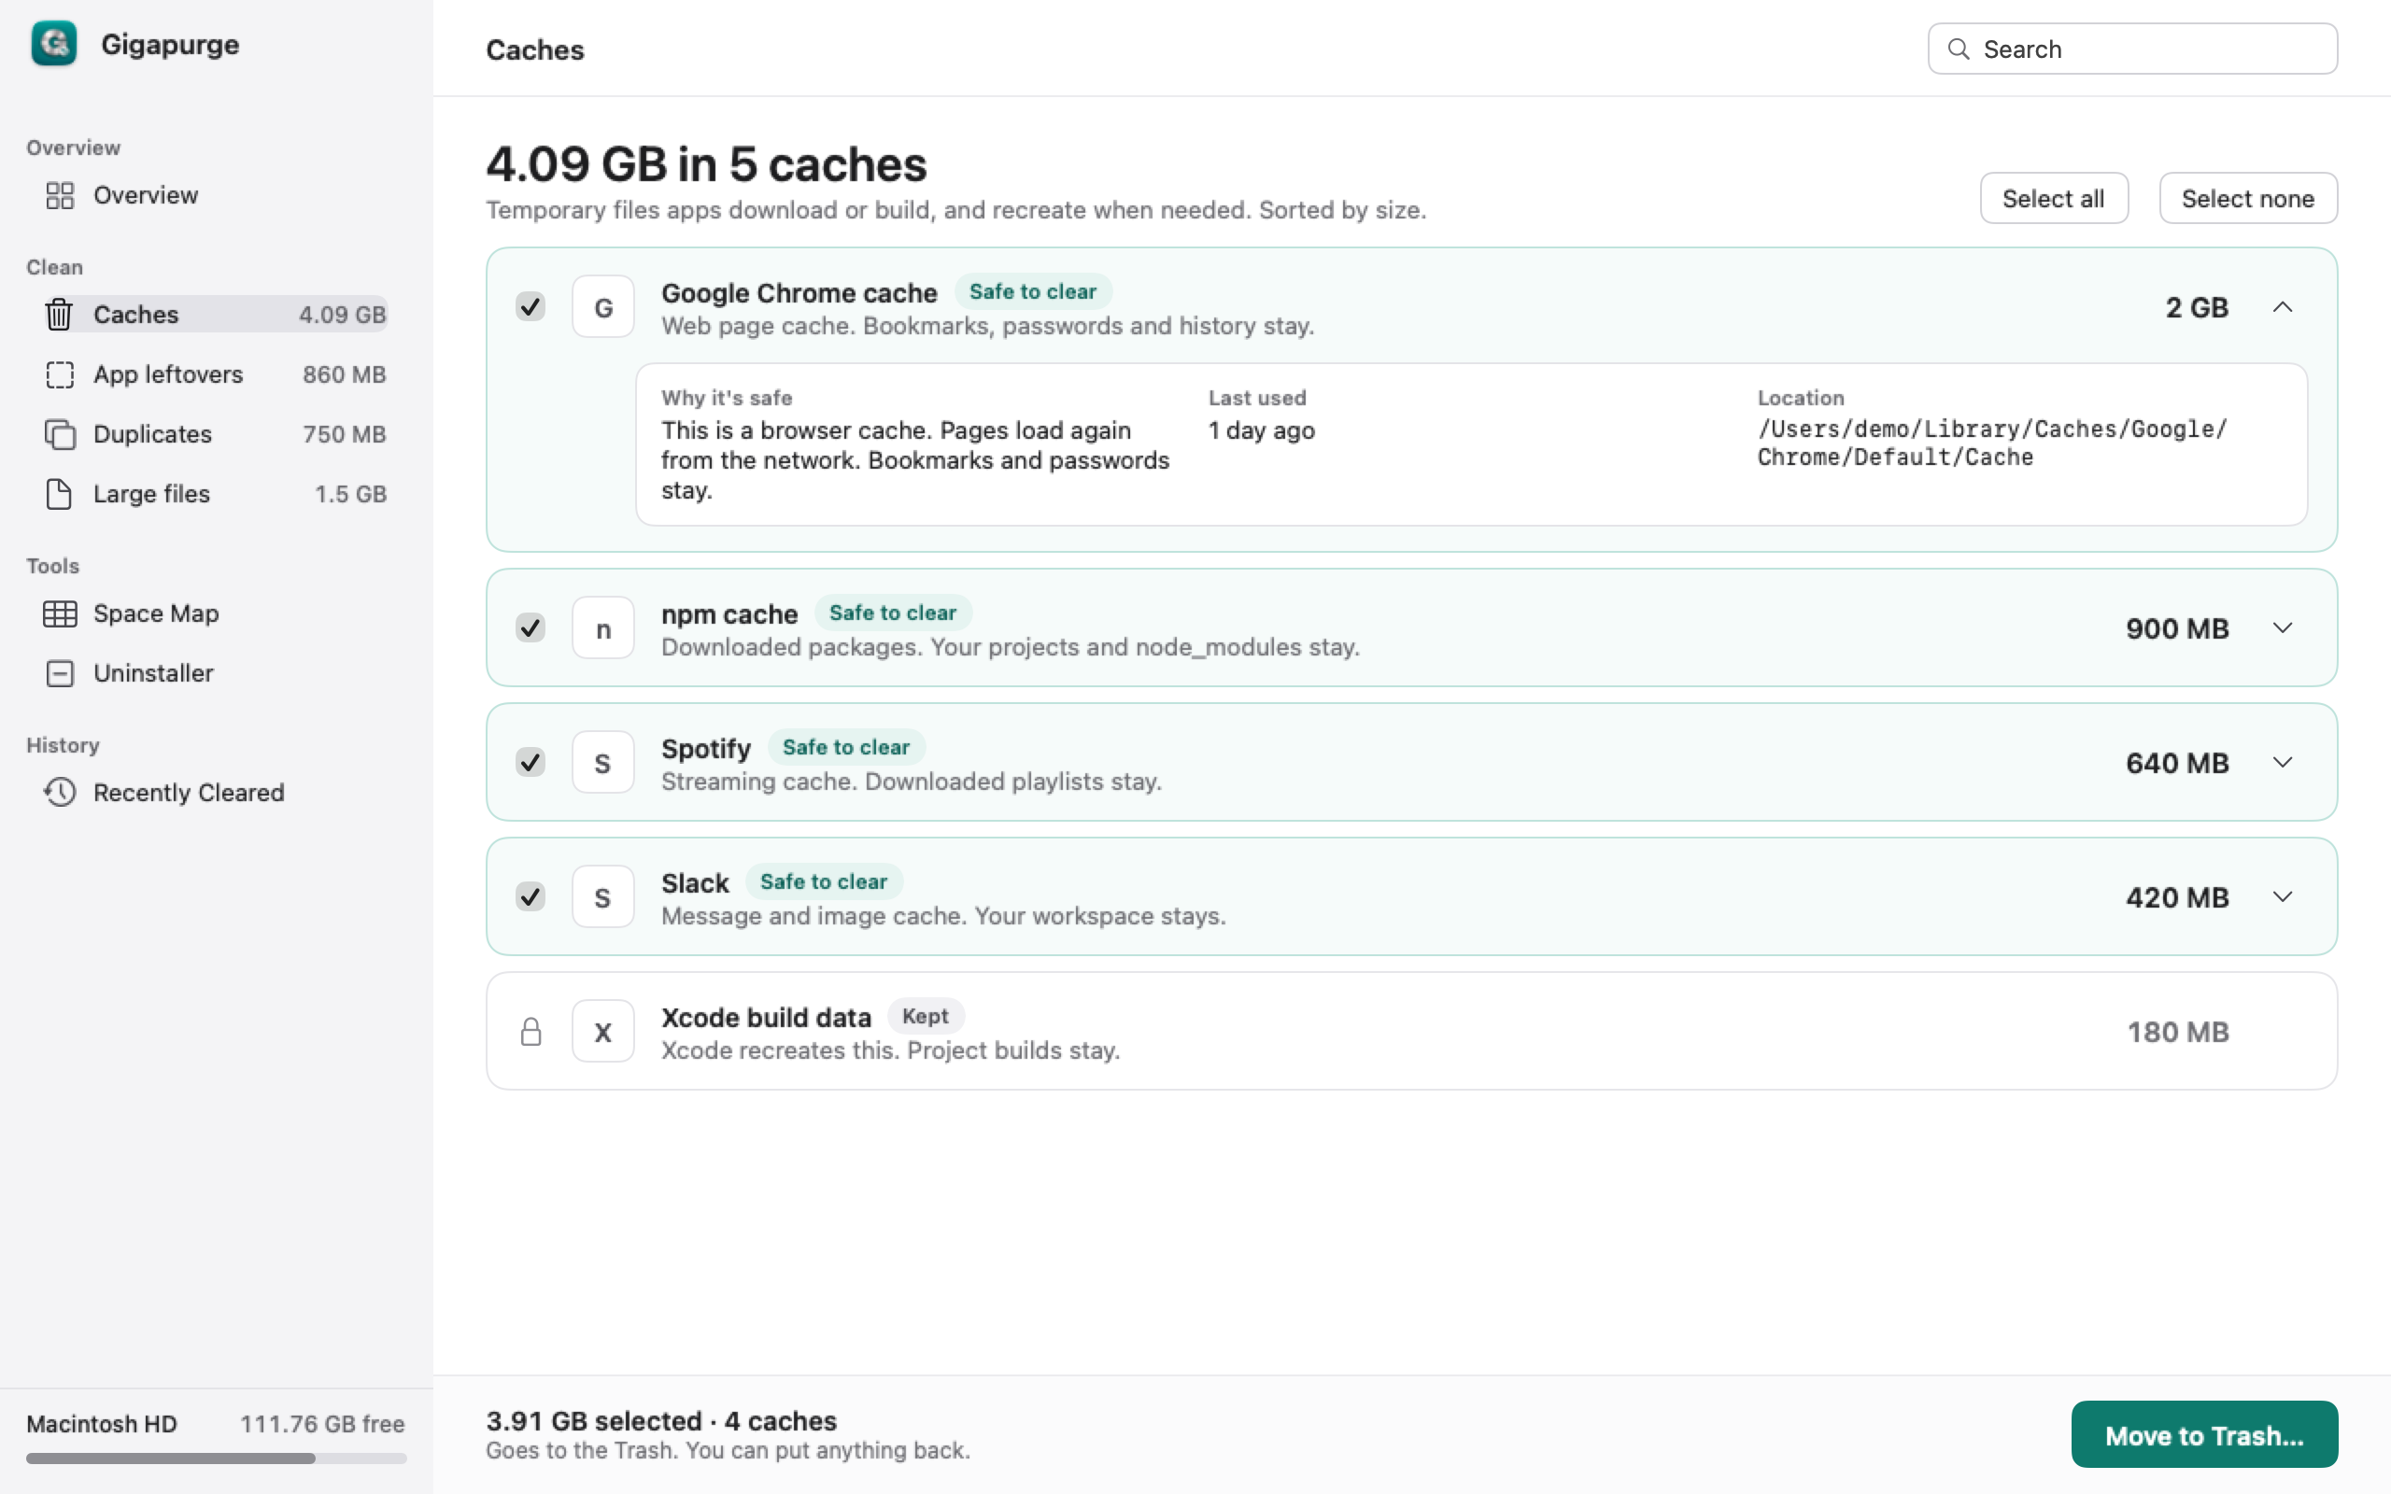2391x1494 pixels.
Task: Uncheck the Google Chrome cache checkbox
Action: point(531,307)
